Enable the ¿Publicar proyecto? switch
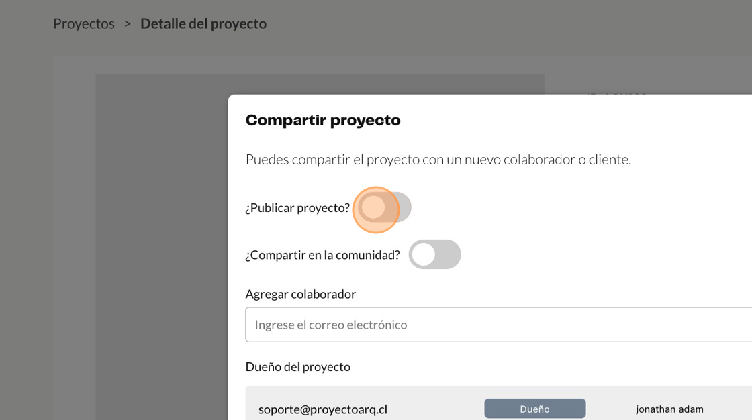752x420 pixels. coord(384,207)
